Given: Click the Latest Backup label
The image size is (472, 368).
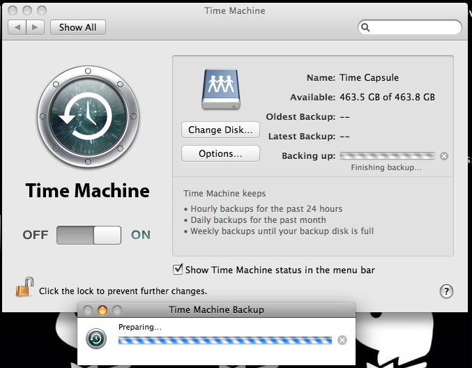Looking at the screenshot, I should click(x=302, y=137).
